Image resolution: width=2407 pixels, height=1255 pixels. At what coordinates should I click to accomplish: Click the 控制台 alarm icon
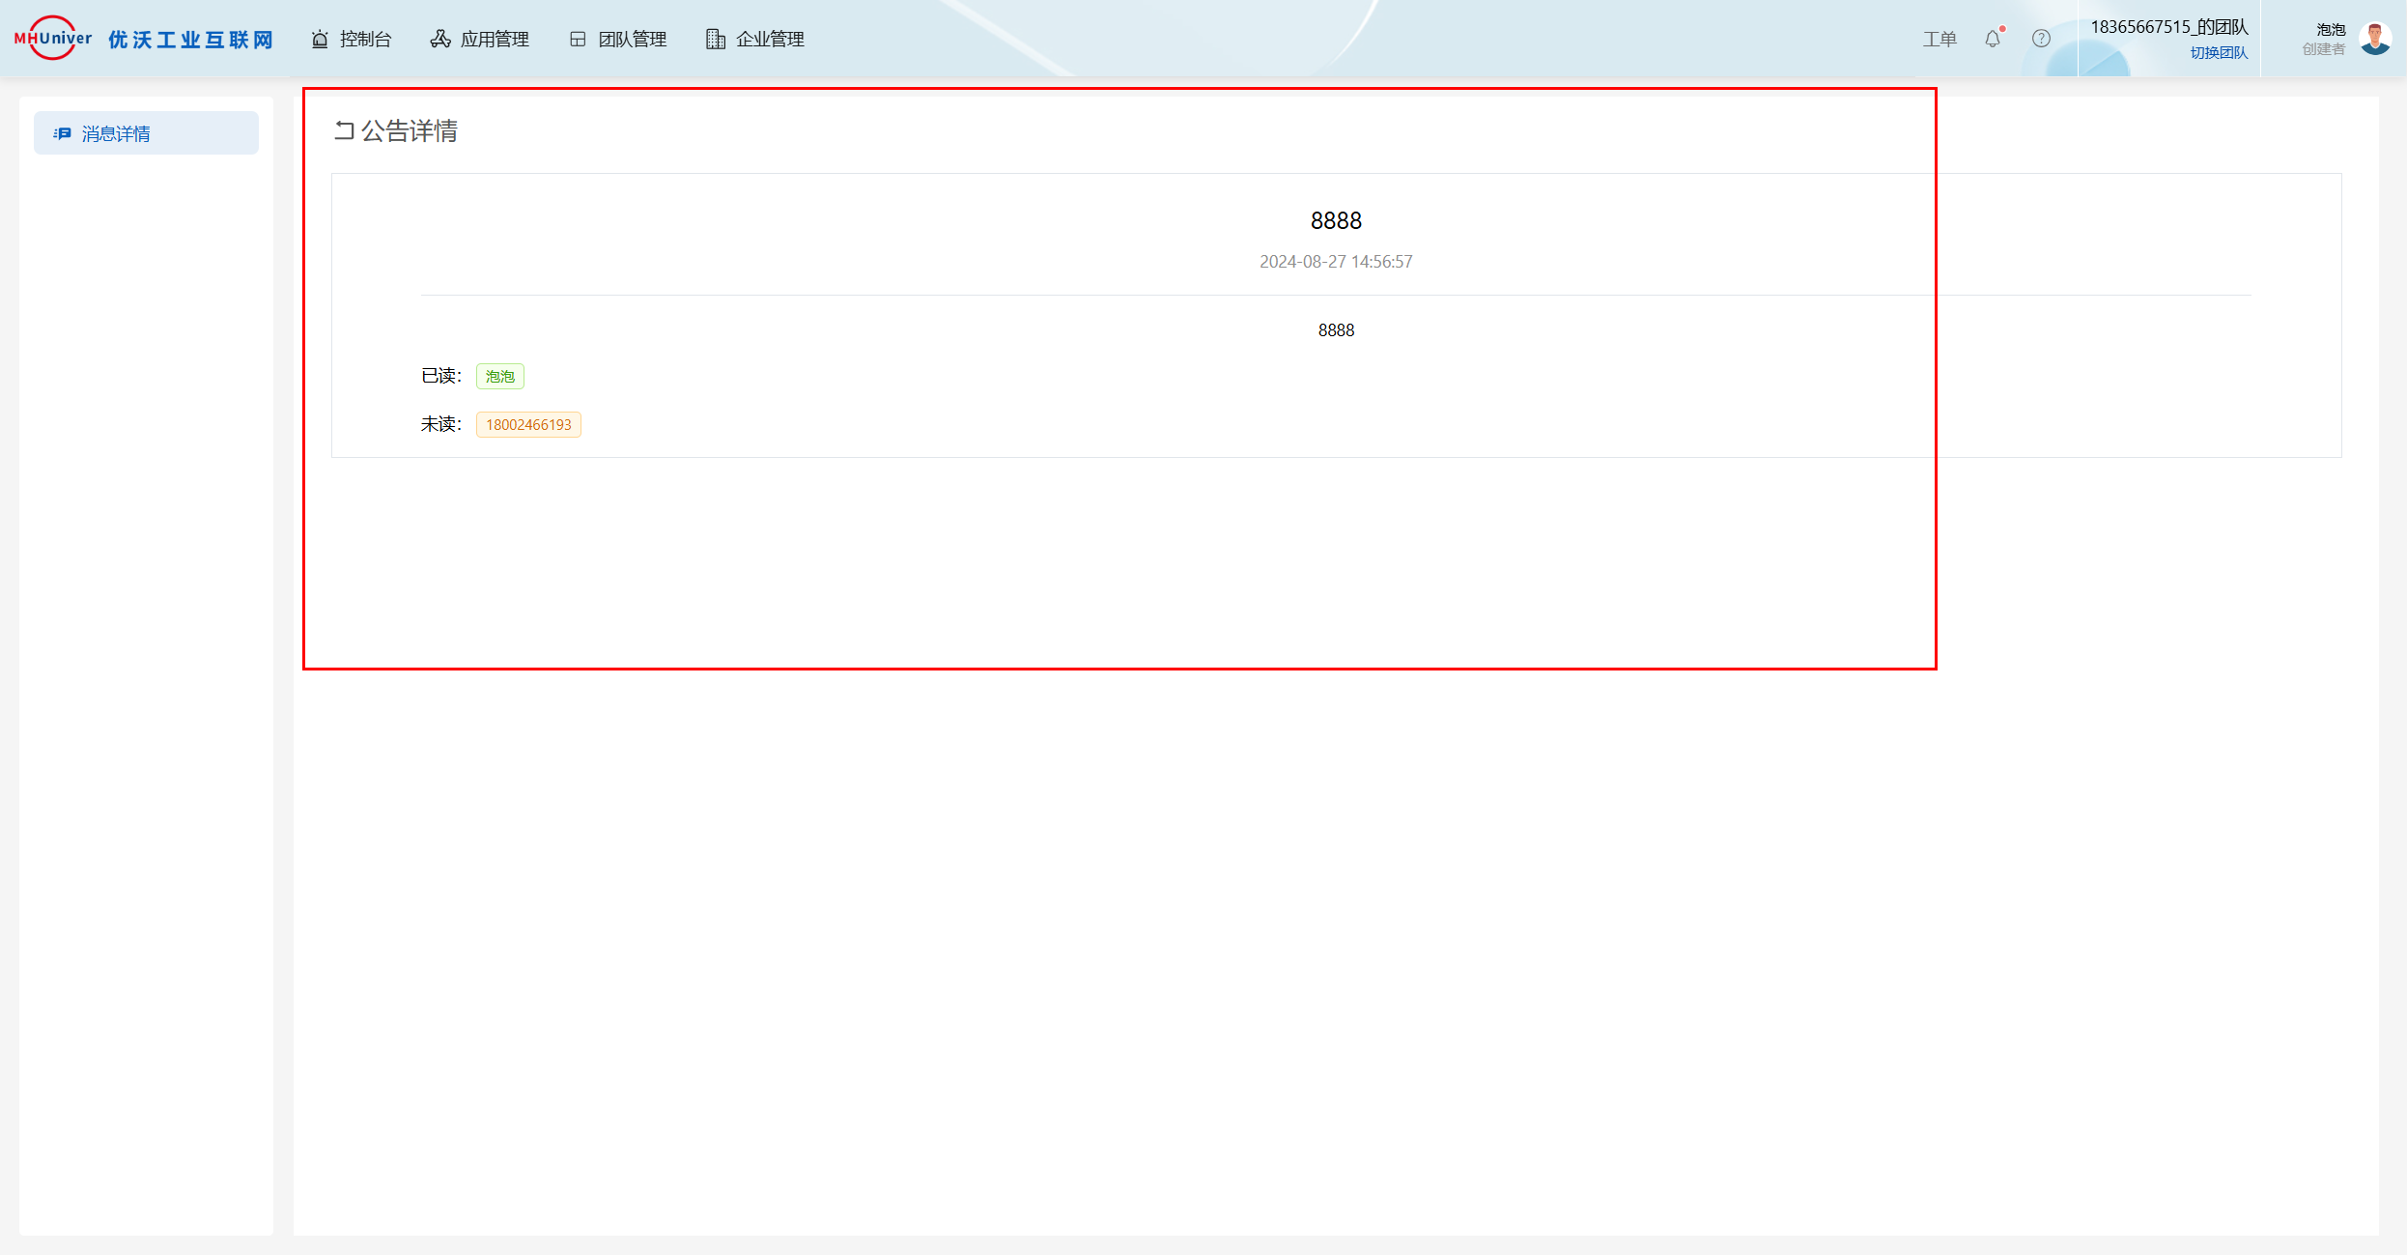(x=320, y=39)
